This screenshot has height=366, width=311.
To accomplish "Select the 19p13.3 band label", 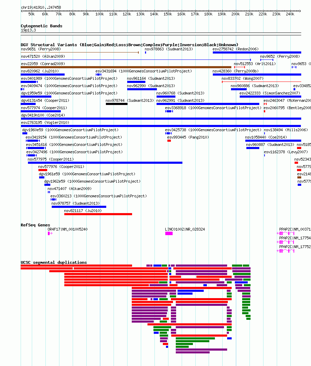I will pyautogui.click(x=28, y=30).
